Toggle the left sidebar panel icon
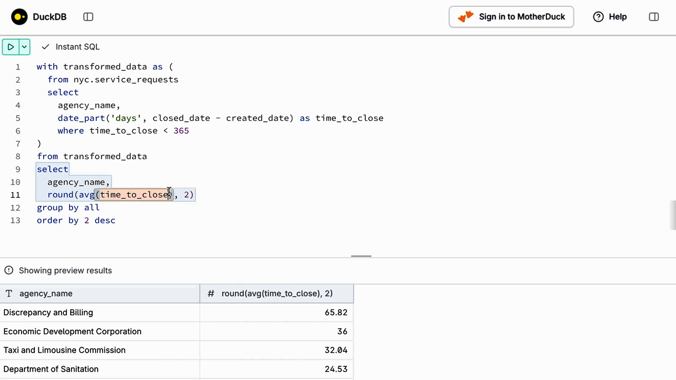Image resolution: width=676 pixels, height=380 pixels. click(88, 17)
